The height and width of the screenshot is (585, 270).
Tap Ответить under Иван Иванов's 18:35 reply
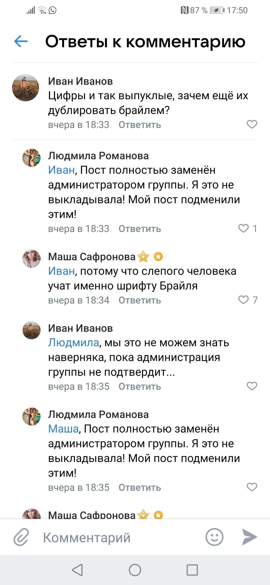pyautogui.click(x=140, y=386)
